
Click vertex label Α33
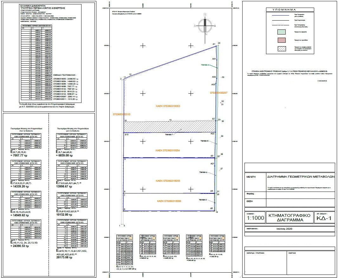tap(213, 85)
